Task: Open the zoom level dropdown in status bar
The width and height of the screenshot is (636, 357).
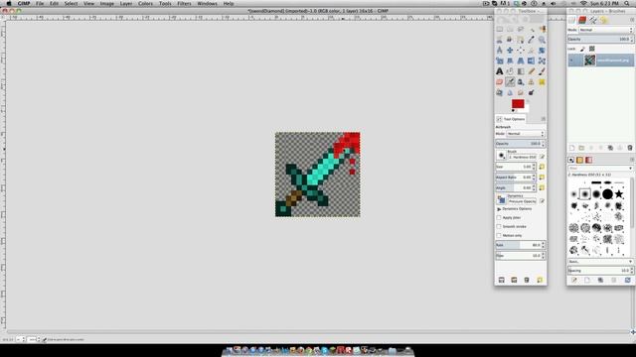Action: pyautogui.click(x=32, y=339)
